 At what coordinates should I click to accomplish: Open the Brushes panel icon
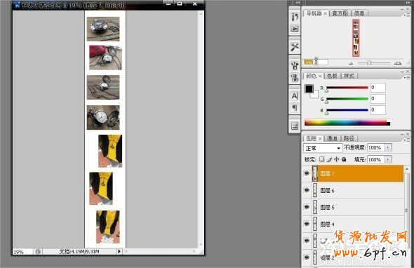[x=295, y=65]
